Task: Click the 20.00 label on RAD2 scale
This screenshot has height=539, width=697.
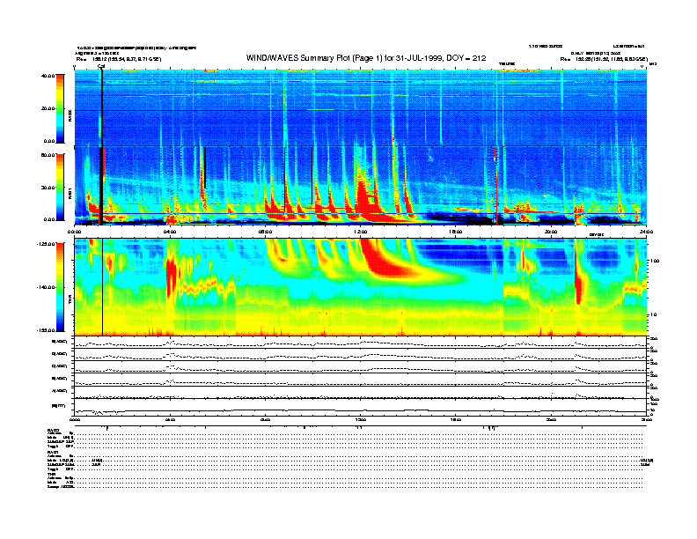Action: [48, 108]
